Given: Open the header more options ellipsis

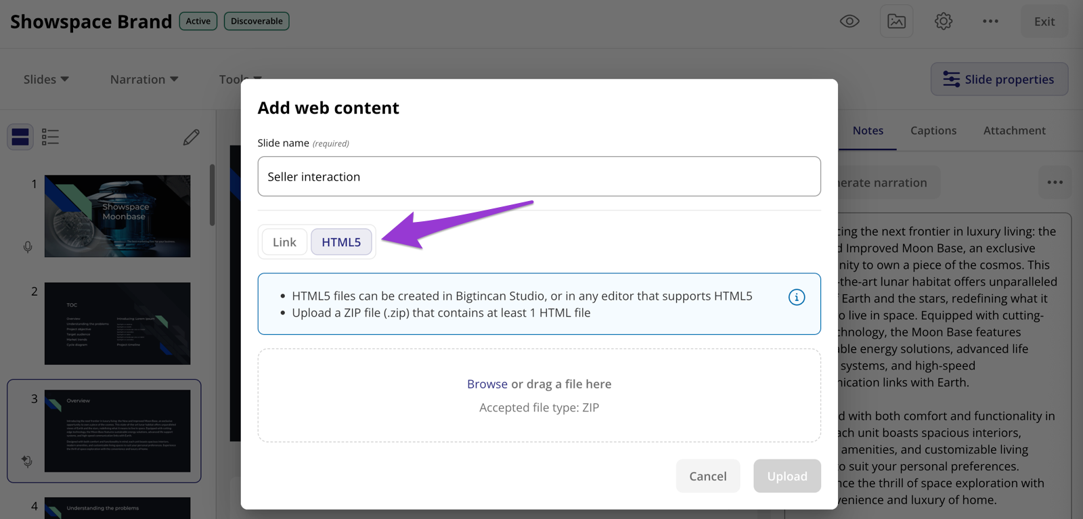Looking at the screenshot, I should pos(990,21).
